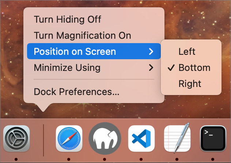The image size is (231, 163).
Task: Open System Preferences from the Dock
Action: (x=16, y=139)
